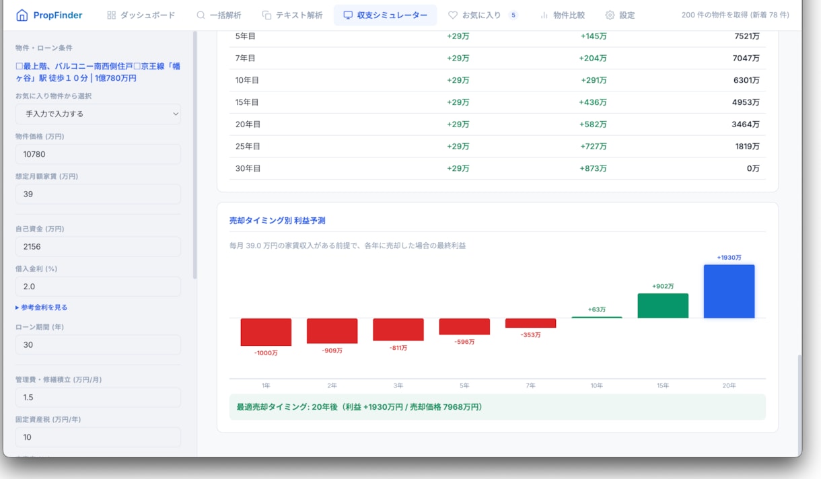
Task: Click the 売却タイミング別 利益予測 heading
Action: click(x=277, y=221)
